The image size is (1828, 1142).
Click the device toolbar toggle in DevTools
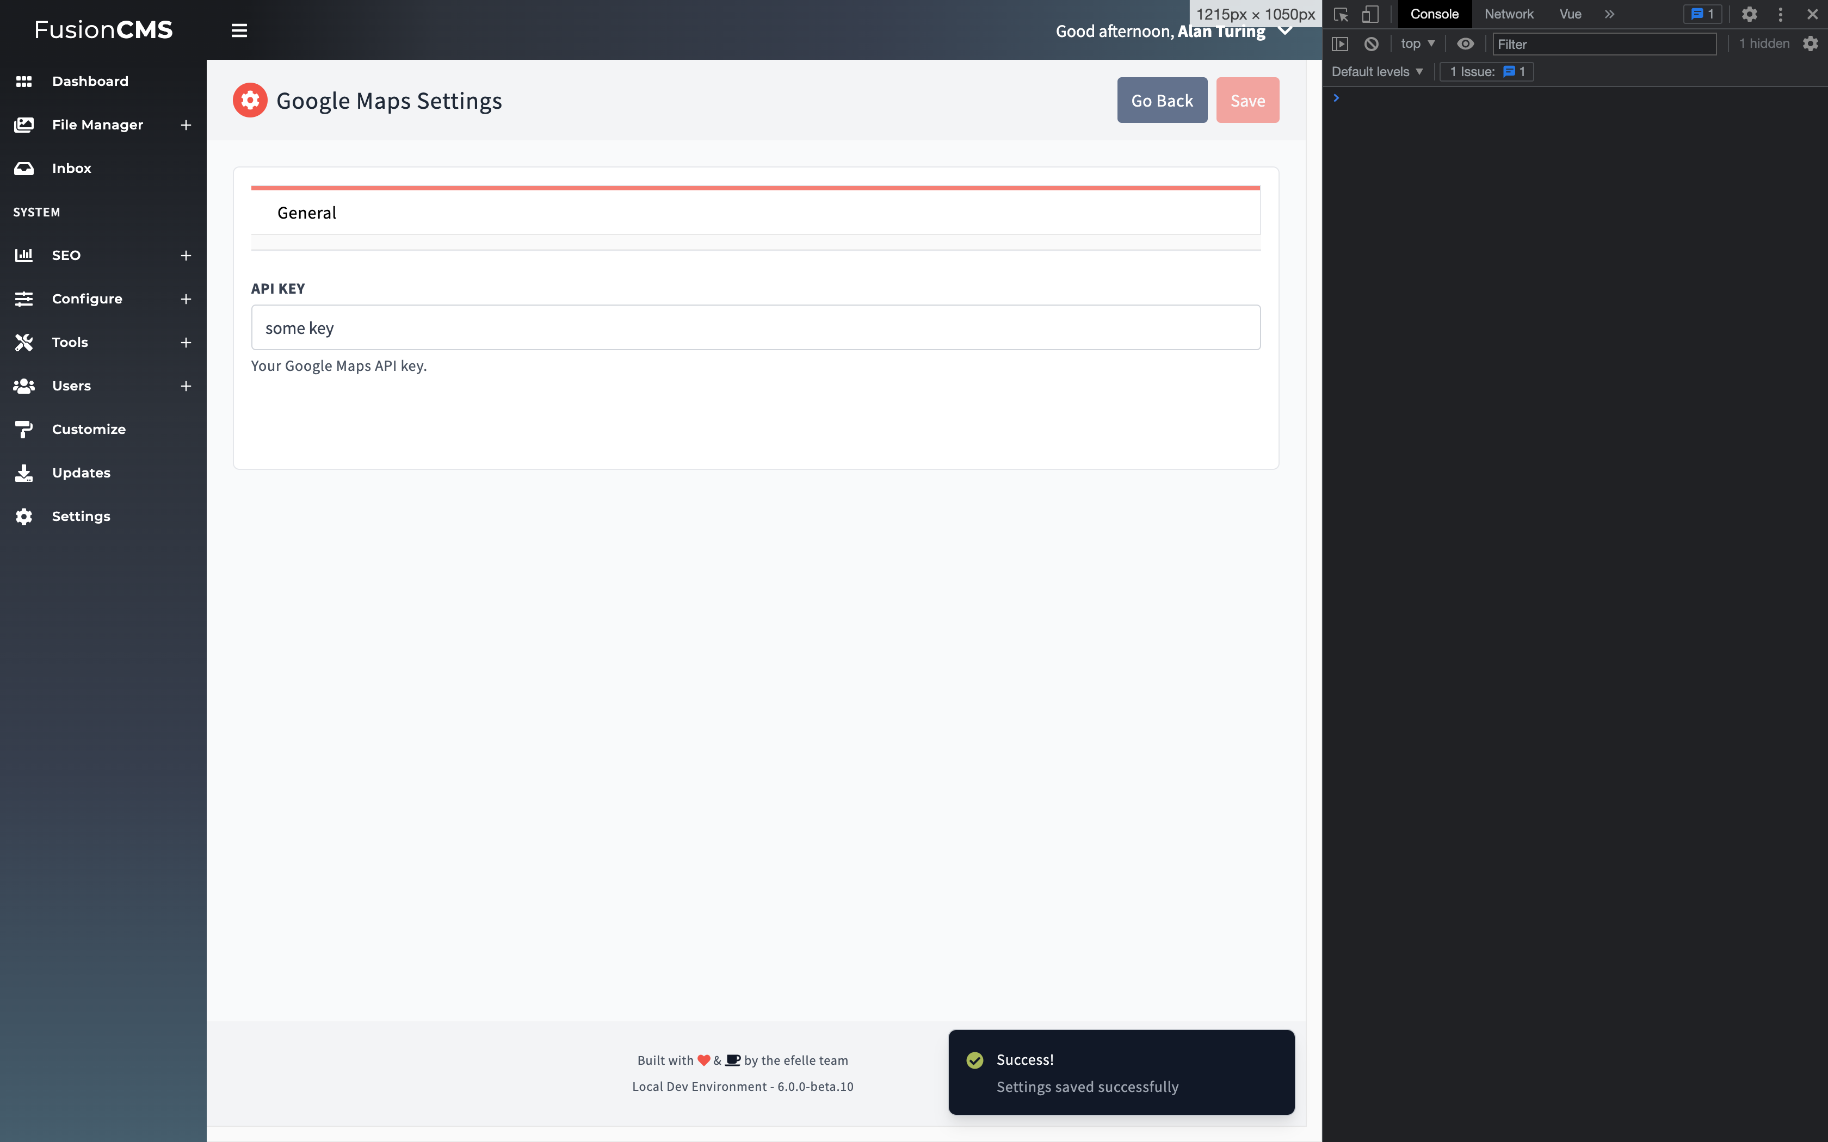[x=1371, y=14]
